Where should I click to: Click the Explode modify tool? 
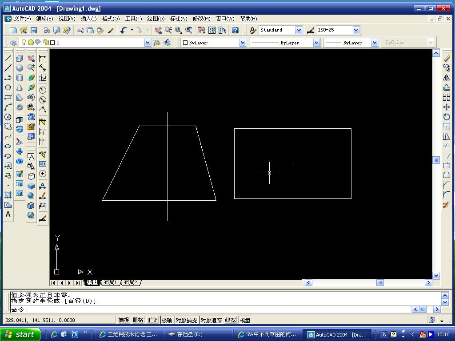(x=447, y=205)
